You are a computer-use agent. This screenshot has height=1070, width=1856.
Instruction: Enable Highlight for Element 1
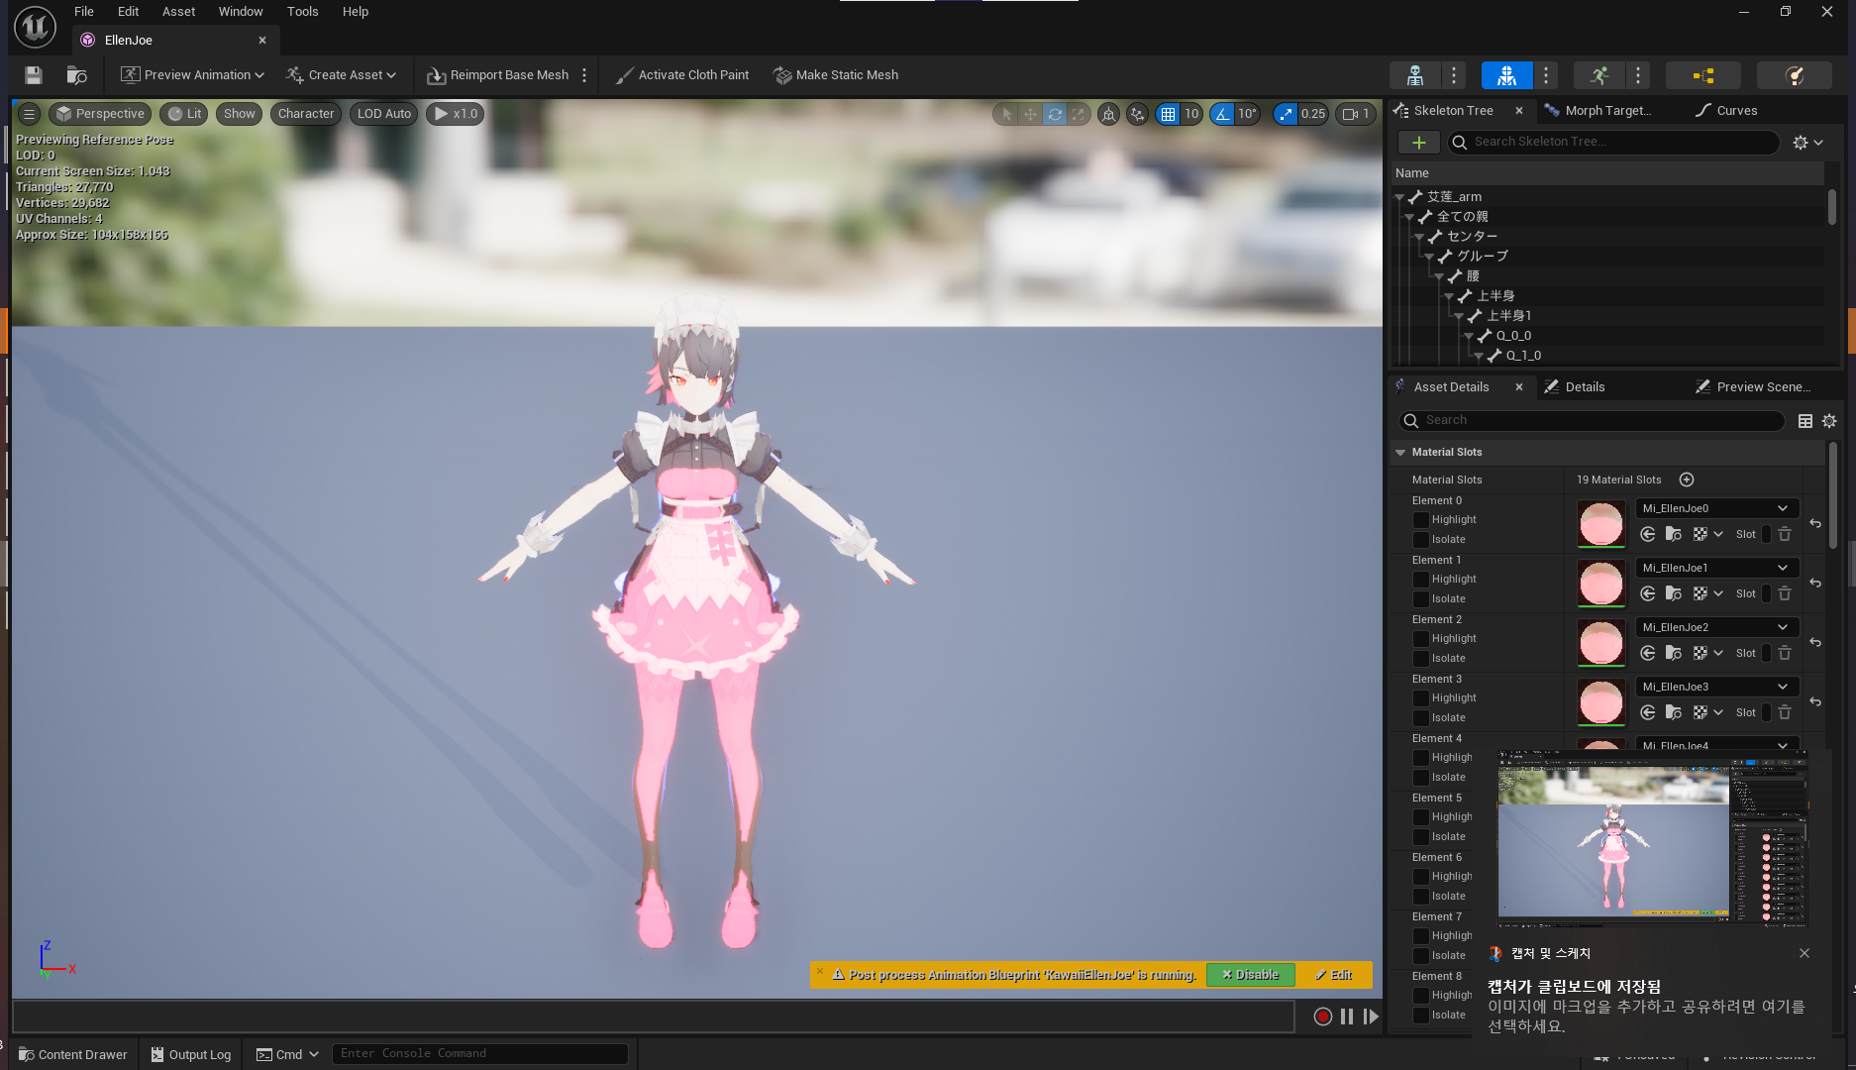coord(1421,580)
